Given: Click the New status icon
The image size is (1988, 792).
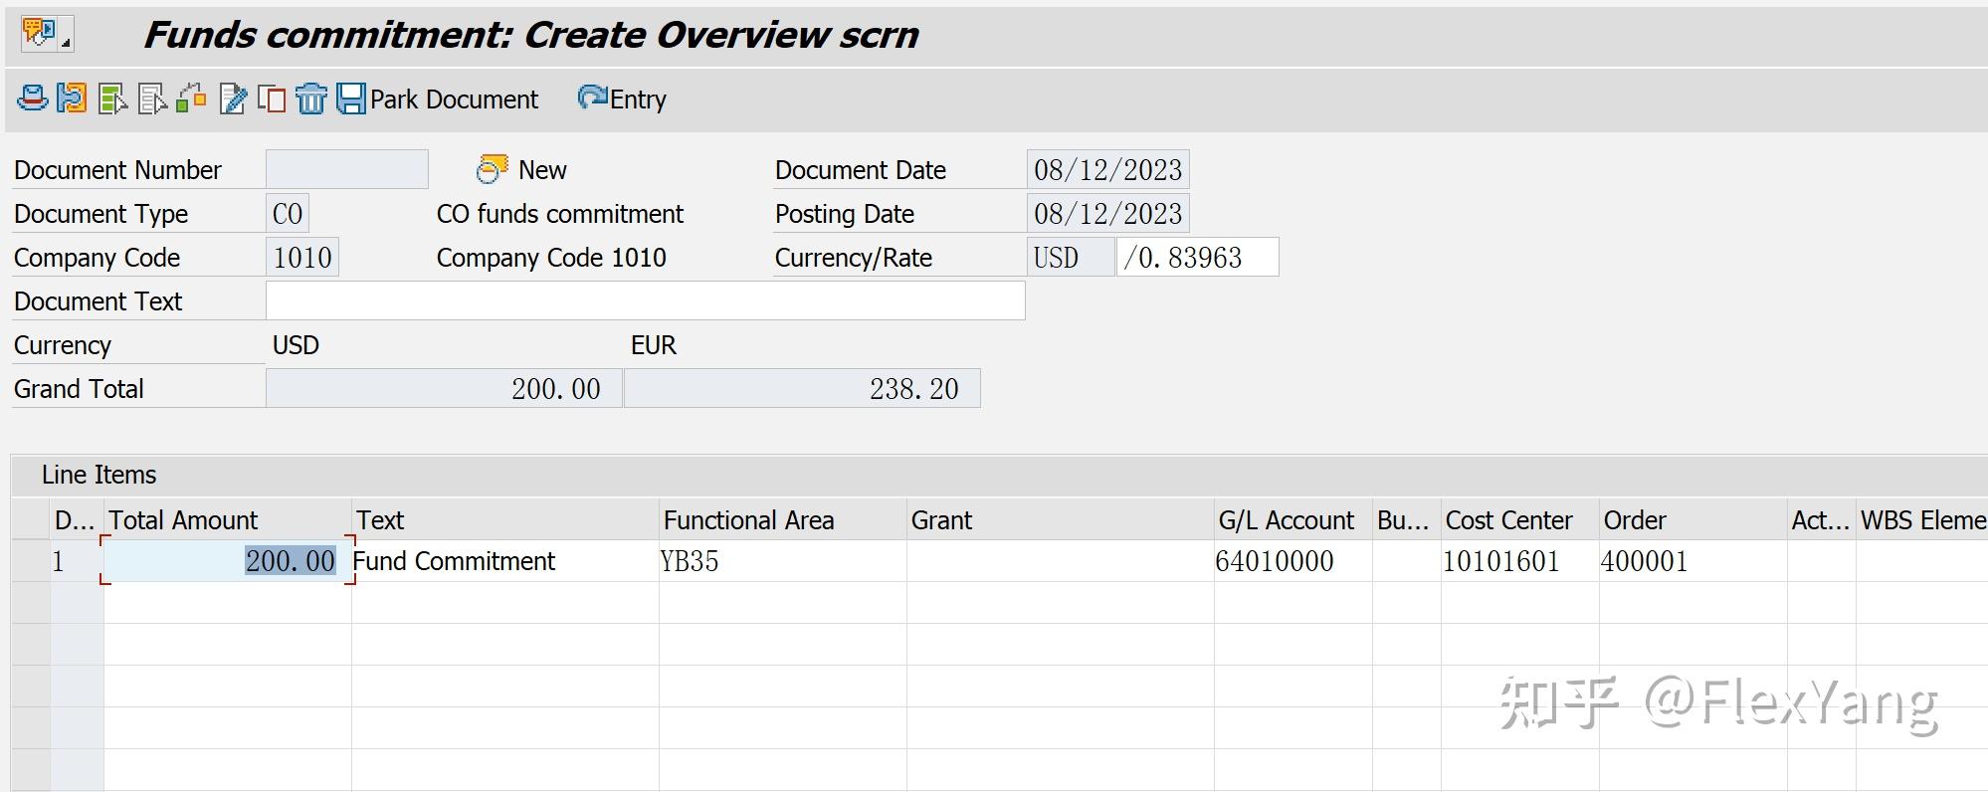Looking at the screenshot, I should [492, 169].
